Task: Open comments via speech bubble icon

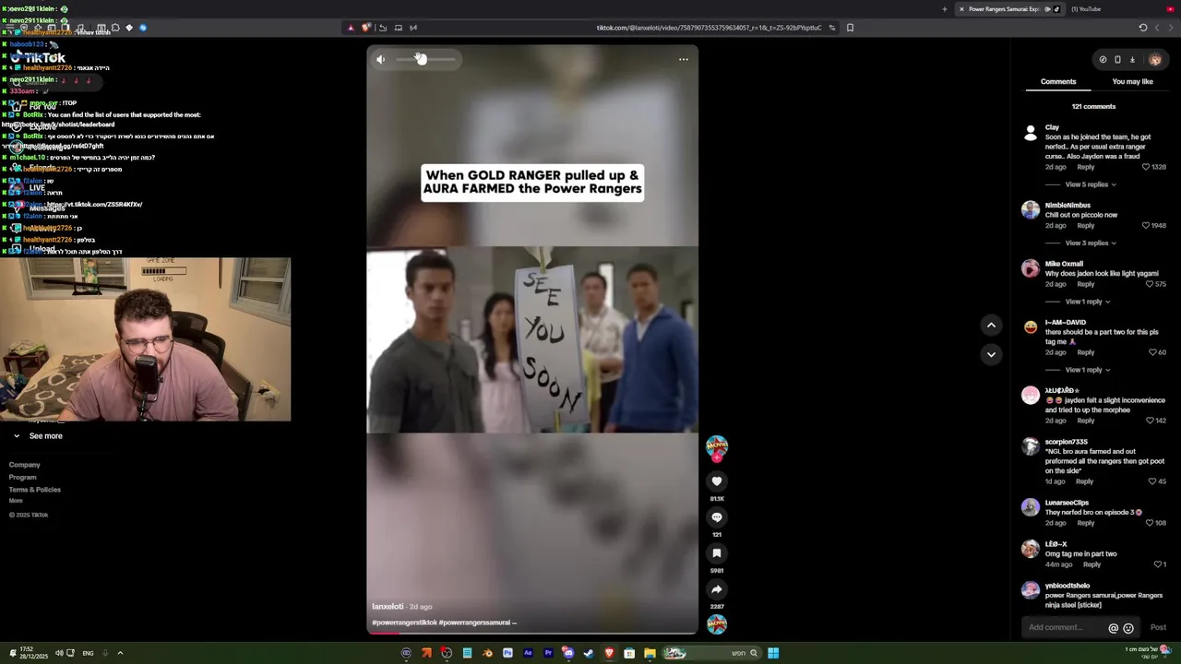Action: click(717, 517)
